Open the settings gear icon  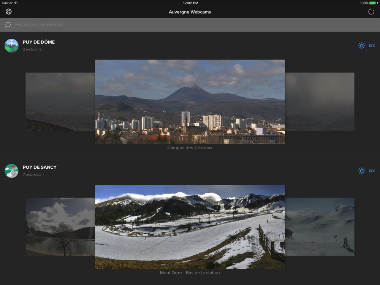click(9, 12)
